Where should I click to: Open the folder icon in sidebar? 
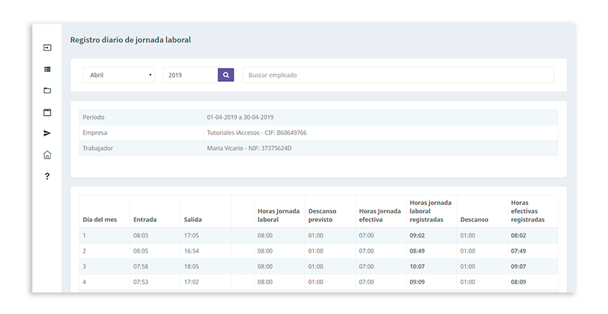click(x=47, y=91)
